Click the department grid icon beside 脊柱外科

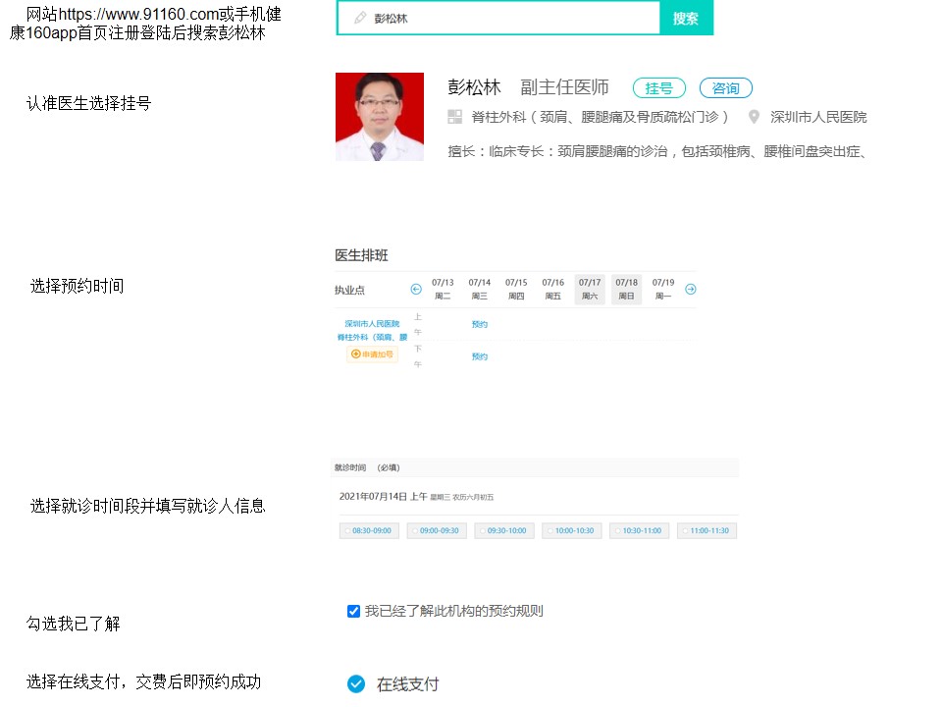454,117
